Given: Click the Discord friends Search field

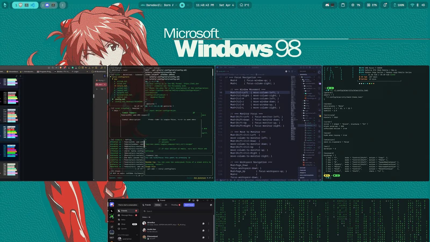Looking at the screenshot, I should coord(177,211).
